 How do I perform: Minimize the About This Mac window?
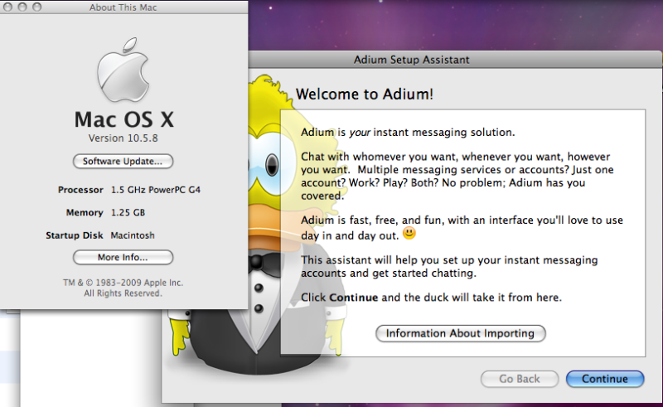(22, 7)
